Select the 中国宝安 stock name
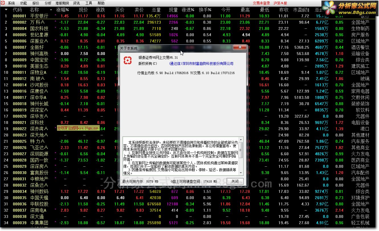 pyautogui.click(x=39, y=60)
